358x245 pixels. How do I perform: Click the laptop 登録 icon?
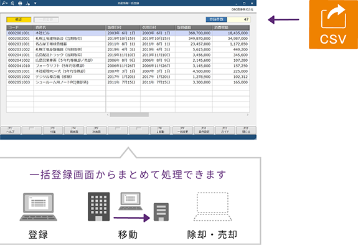(39, 206)
